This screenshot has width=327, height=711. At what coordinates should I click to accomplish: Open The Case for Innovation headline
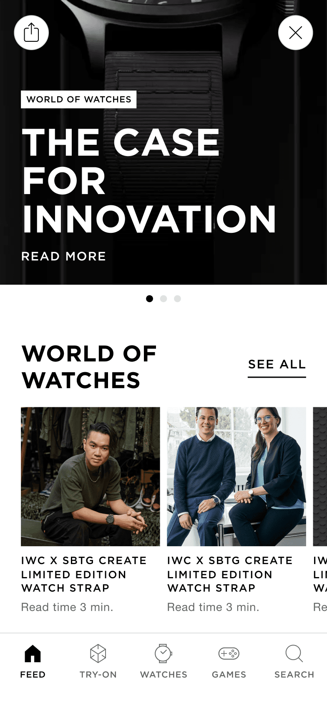point(149,180)
